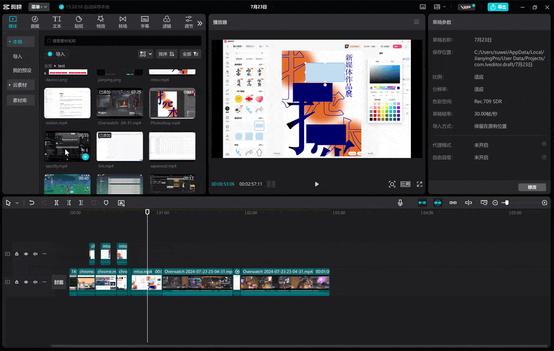This screenshot has height=351, width=554.
Task: Enter fullscreen preview in the player
Action: coord(420,184)
